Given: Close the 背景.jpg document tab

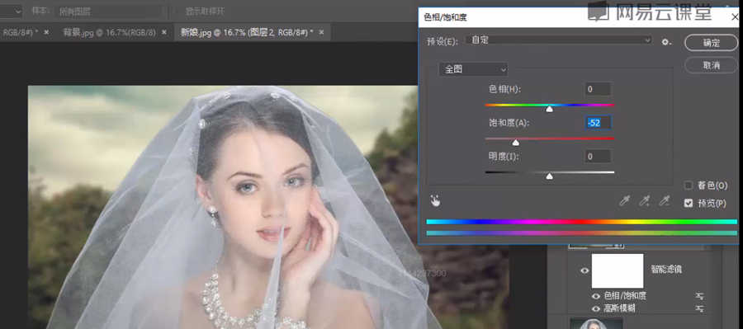Looking at the screenshot, I should [x=164, y=32].
